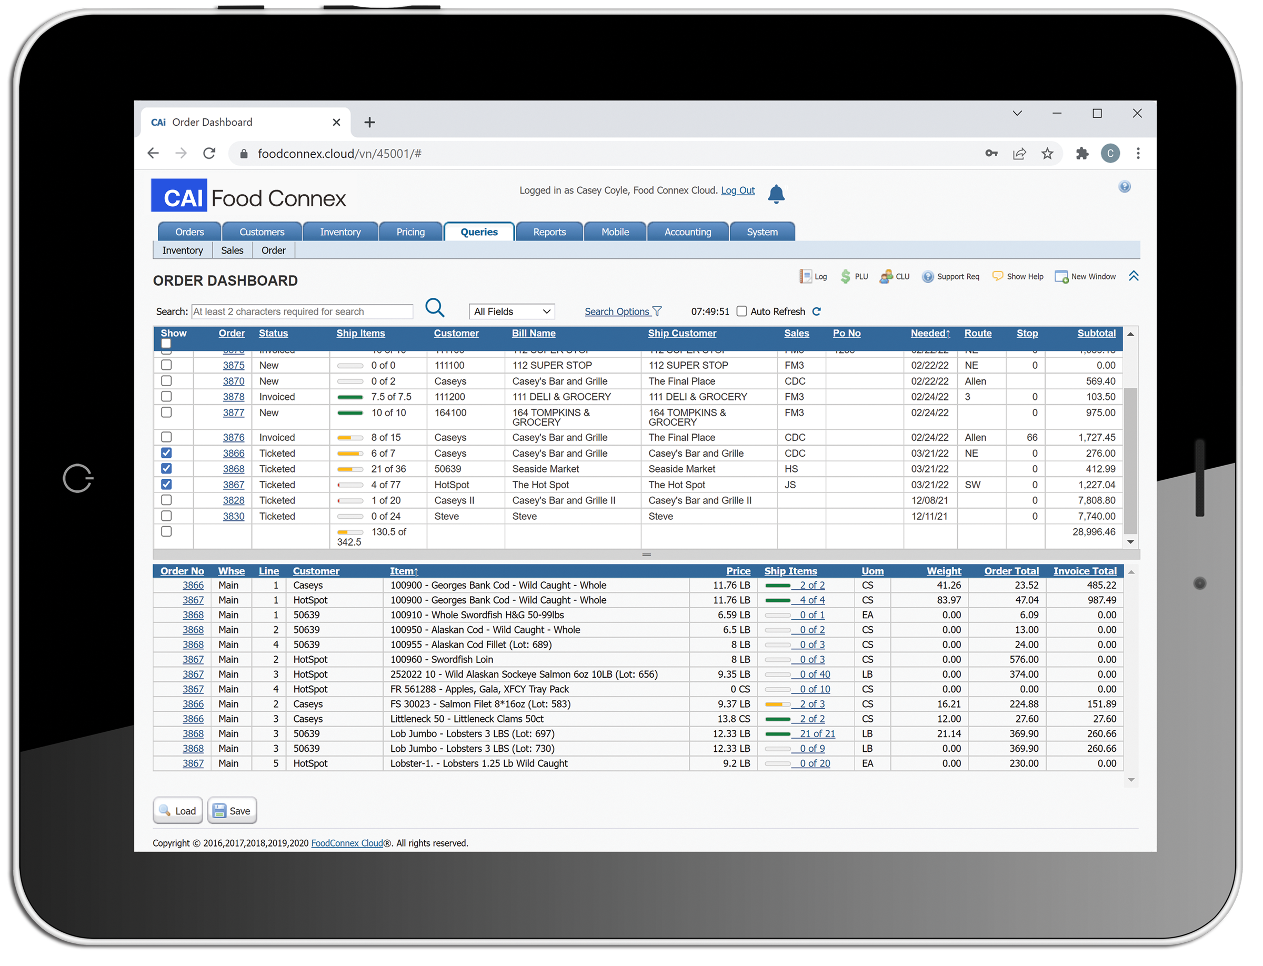Image resolution: width=1263 pixels, height=966 pixels.
Task: Click the Save button
Action: tap(232, 811)
